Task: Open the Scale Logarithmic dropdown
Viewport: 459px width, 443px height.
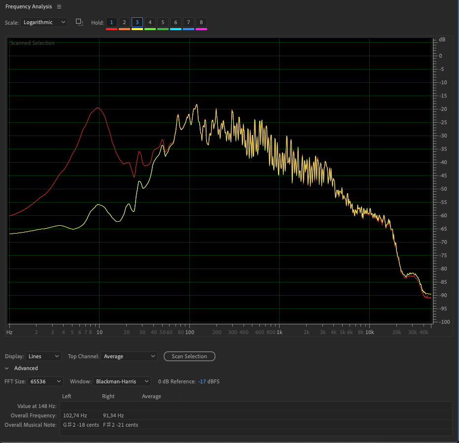Action: 44,22
